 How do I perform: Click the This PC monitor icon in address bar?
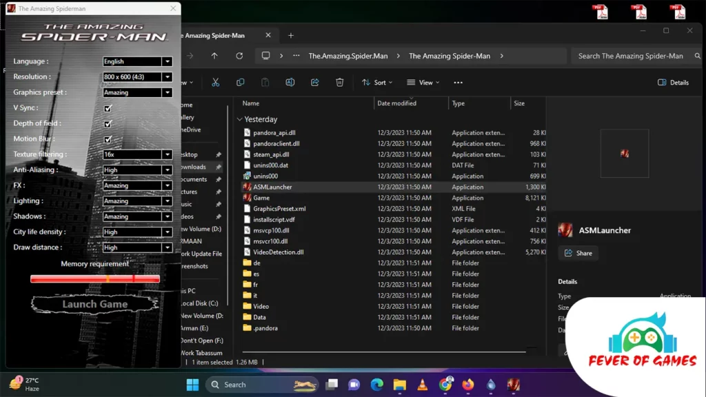(x=265, y=56)
